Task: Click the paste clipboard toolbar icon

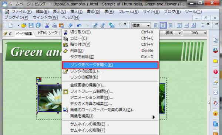Action: (x=61, y=25)
